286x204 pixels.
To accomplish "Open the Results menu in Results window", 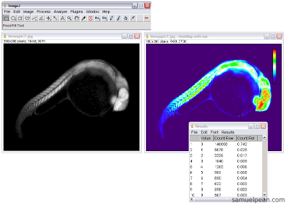I will (x=228, y=132).
